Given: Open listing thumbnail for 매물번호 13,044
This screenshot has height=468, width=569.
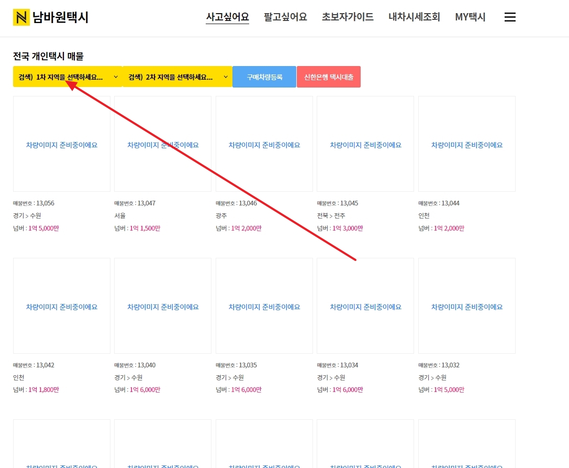Looking at the screenshot, I should tap(467, 144).
